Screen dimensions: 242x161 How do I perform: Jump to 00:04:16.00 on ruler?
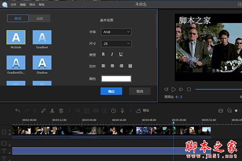(x=119, y=120)
